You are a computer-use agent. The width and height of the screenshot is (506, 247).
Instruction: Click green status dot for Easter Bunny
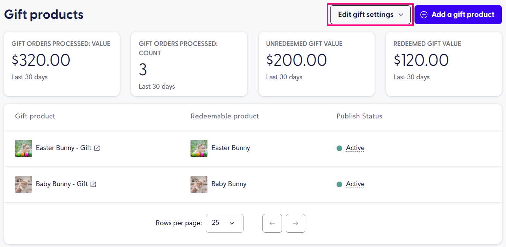click(x=339, y=148)
